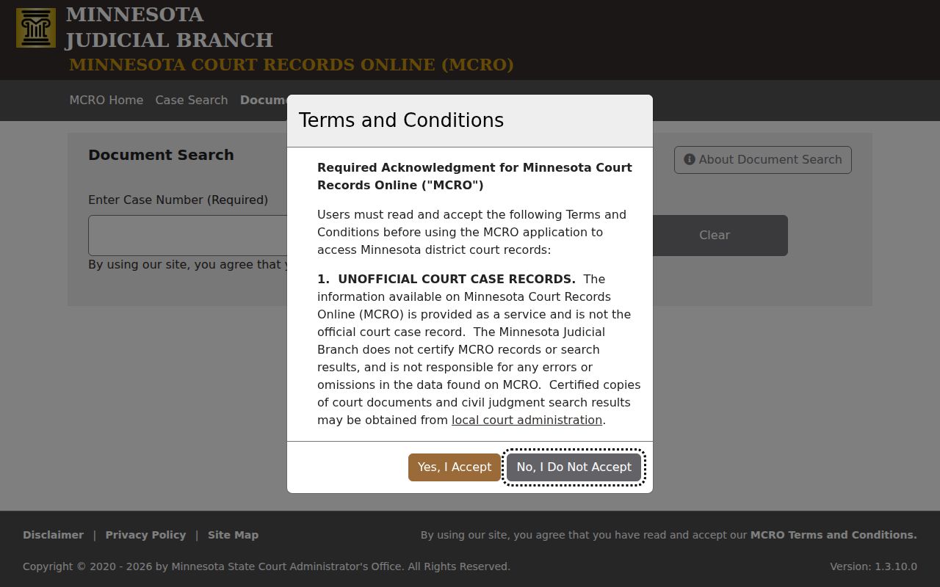Screen dimensions: 940x587
Task: Click the Enter Case Number input field
Action: tap(187, 236)
